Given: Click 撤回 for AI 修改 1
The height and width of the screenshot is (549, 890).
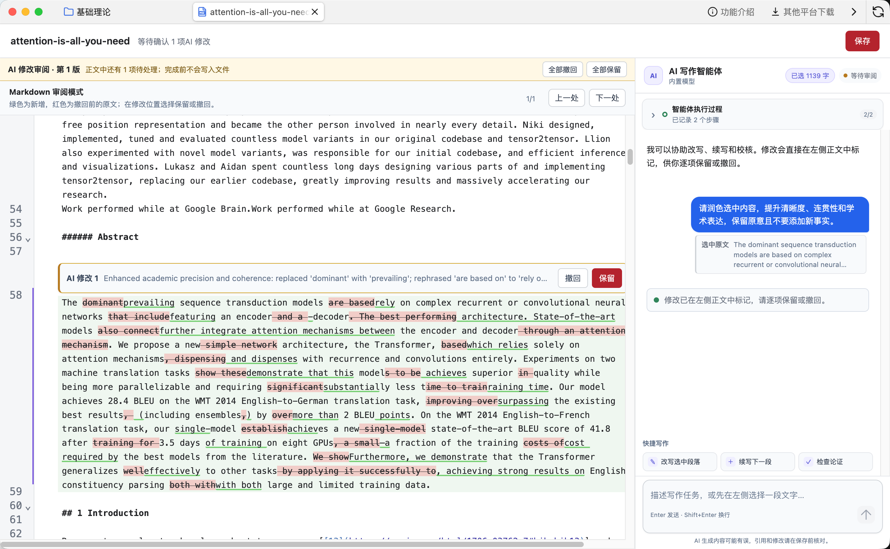Looking at the screenshot, I should [573, 278].
